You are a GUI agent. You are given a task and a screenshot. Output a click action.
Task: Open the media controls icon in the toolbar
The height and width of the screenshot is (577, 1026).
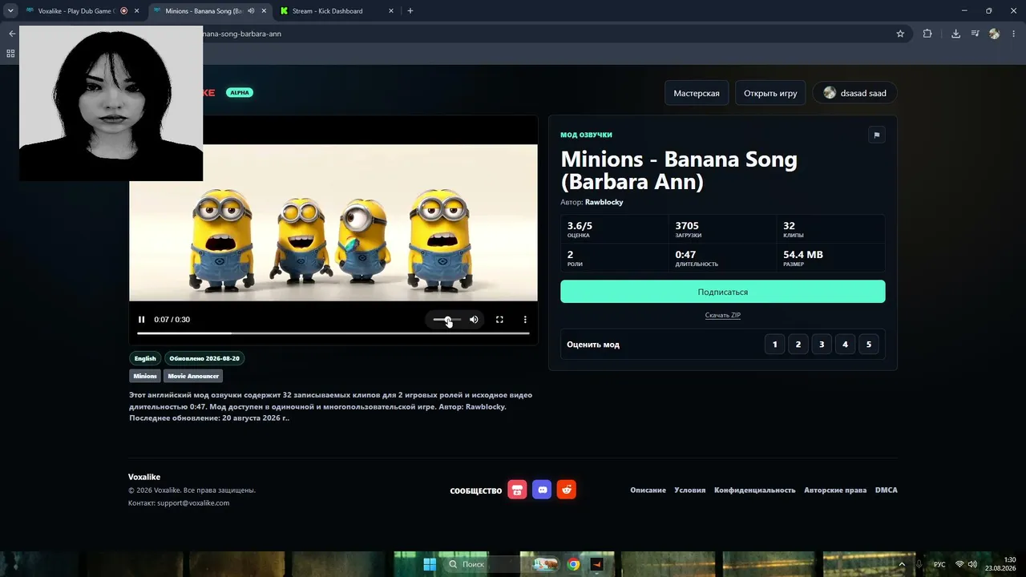pos(975,34)
